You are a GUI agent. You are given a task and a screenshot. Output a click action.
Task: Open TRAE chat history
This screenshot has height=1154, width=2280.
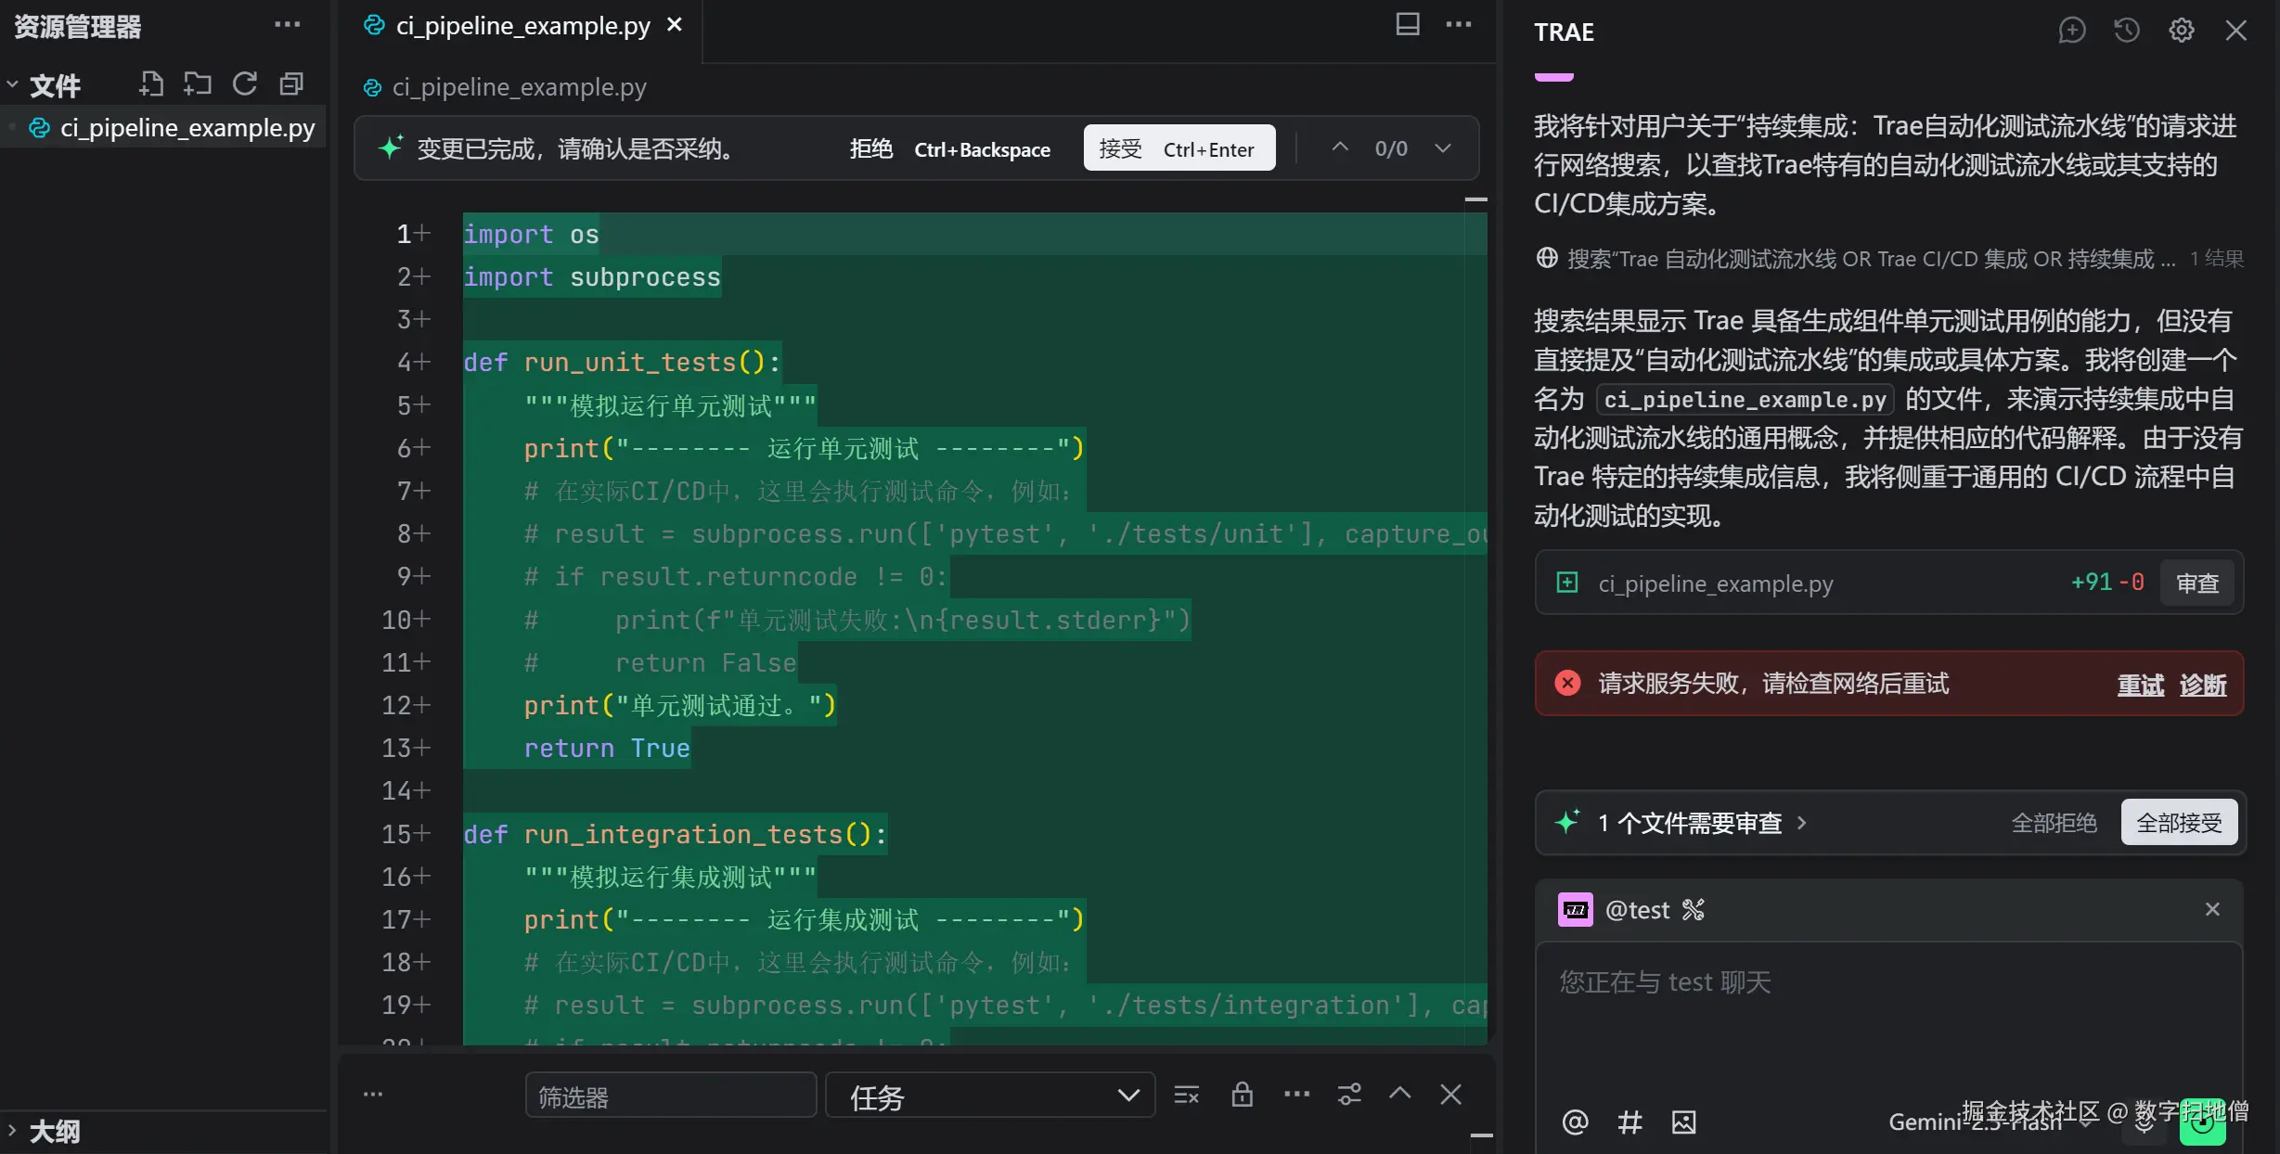2126,31
